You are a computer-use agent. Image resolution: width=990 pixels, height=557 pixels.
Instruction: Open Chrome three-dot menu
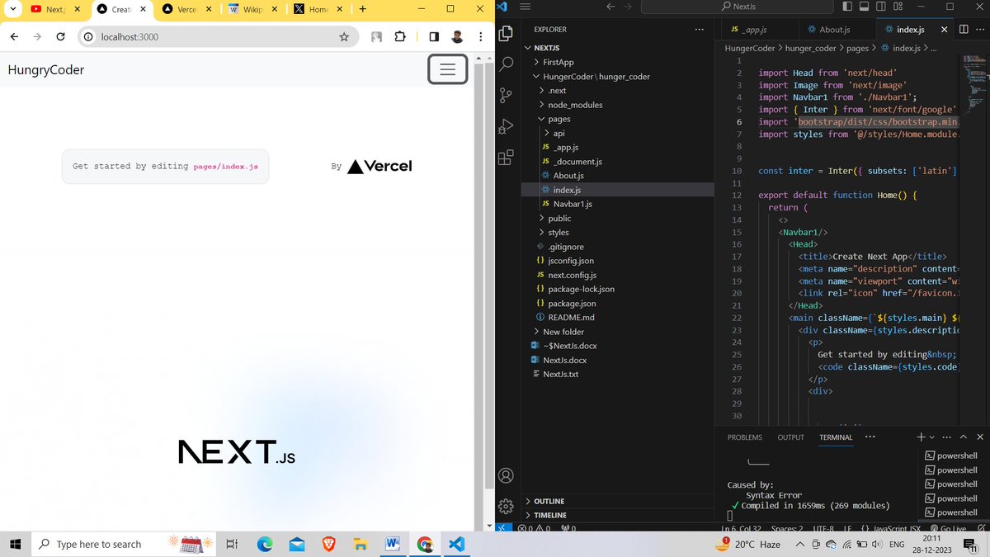(480, 37)
